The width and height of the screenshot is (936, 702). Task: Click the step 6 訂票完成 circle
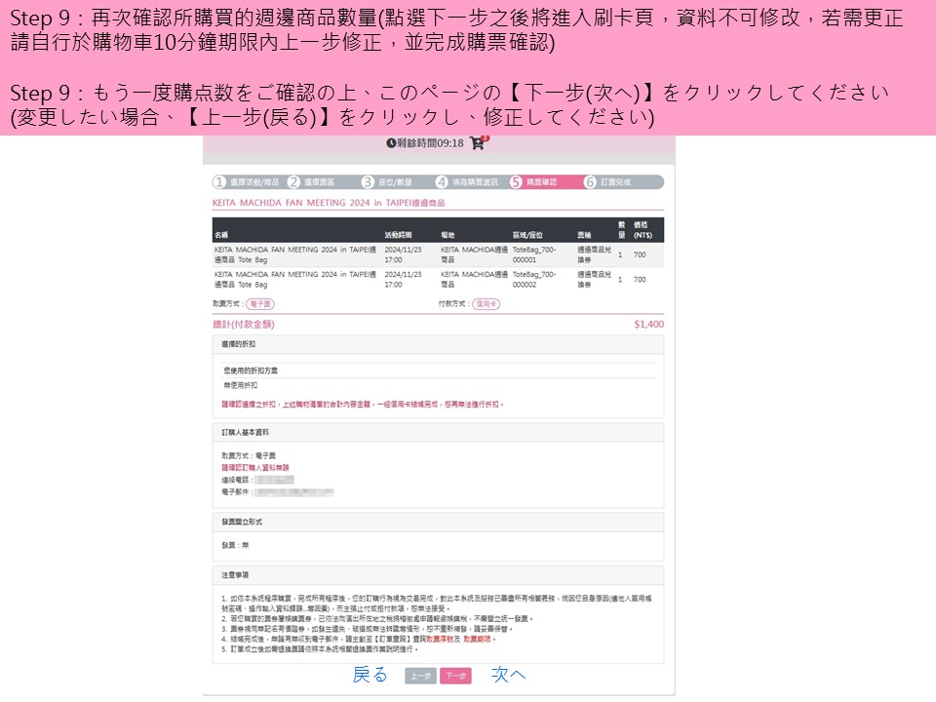point(590,182)
